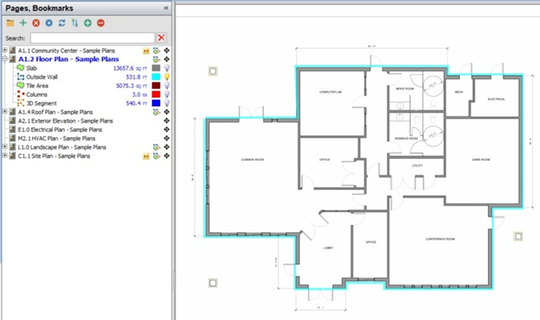The image size is (540, 320).
Task: Toggle Outside Wall visibility light bulb
Action: click(x=167, y=77)
